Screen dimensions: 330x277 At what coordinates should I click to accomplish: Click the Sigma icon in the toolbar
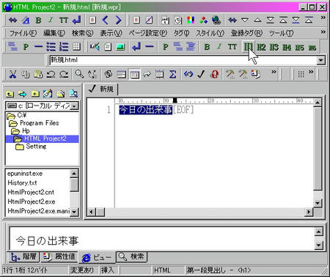coord(172,74)
